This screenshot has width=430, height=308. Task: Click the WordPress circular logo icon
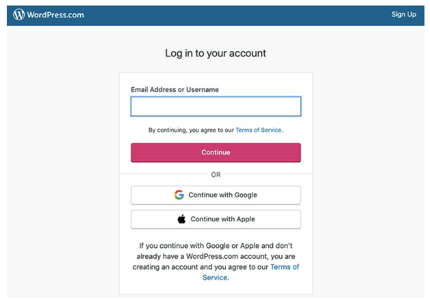(19, 14)
